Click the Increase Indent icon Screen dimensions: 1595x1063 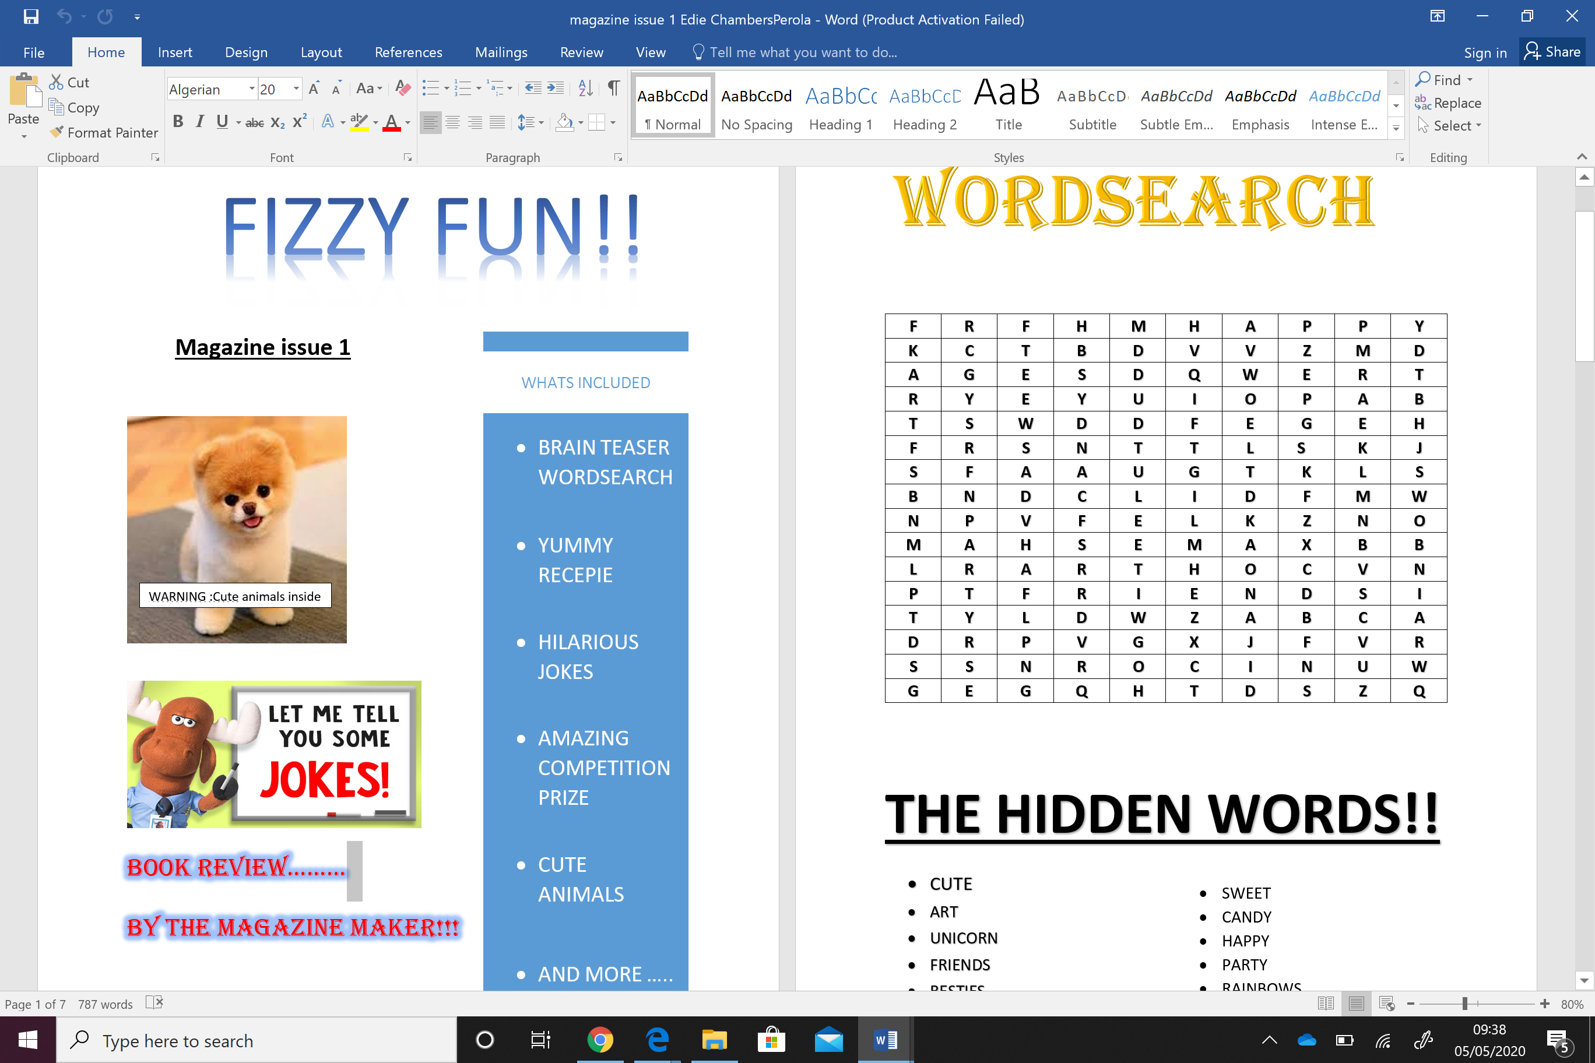(x=556, y=88)
